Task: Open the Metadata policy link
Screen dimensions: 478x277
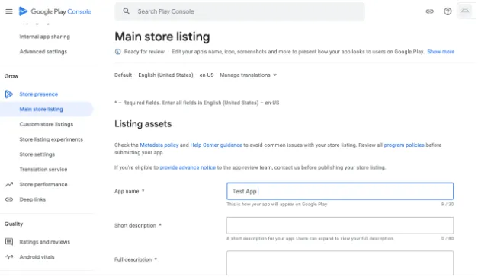Action: click(x=159, y=145)
